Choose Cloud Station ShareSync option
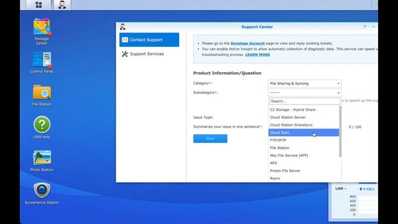This screenshot has height=224, width=398. [303, 125]
